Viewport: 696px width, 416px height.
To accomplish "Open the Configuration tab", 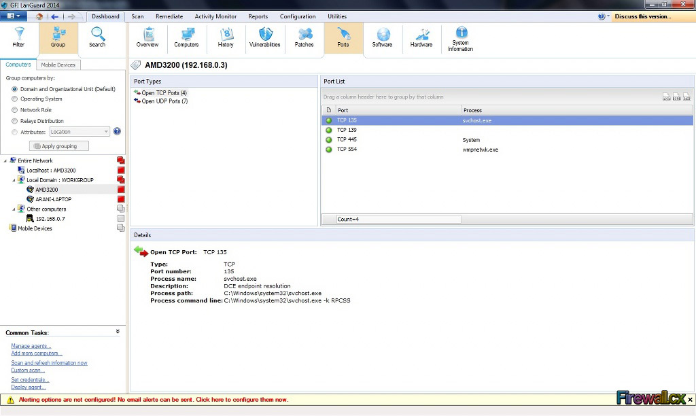I will click(298, 16).
